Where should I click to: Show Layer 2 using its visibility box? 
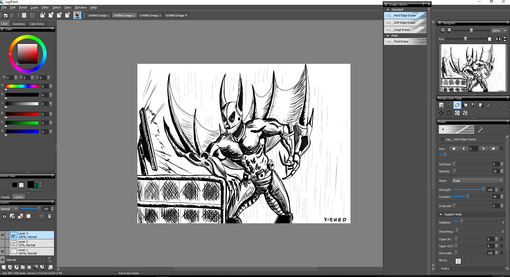click(x=2, y=243)
